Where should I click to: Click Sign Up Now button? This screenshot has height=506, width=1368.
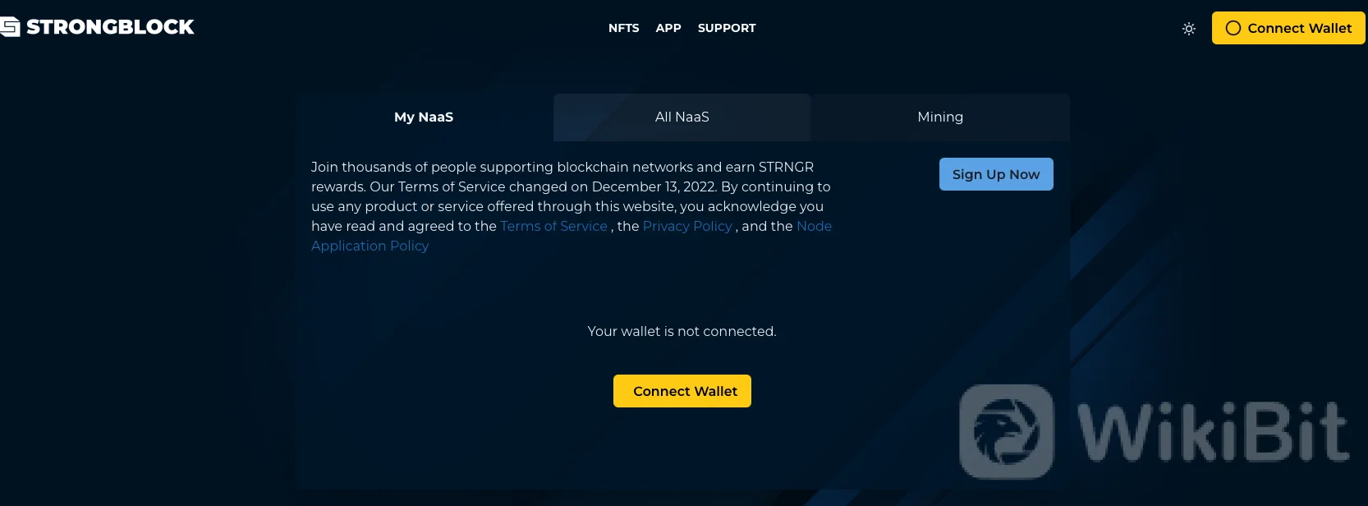[x=996, y=174]
